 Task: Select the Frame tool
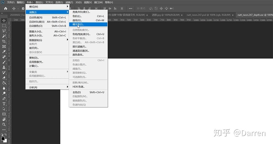point(4,46)
